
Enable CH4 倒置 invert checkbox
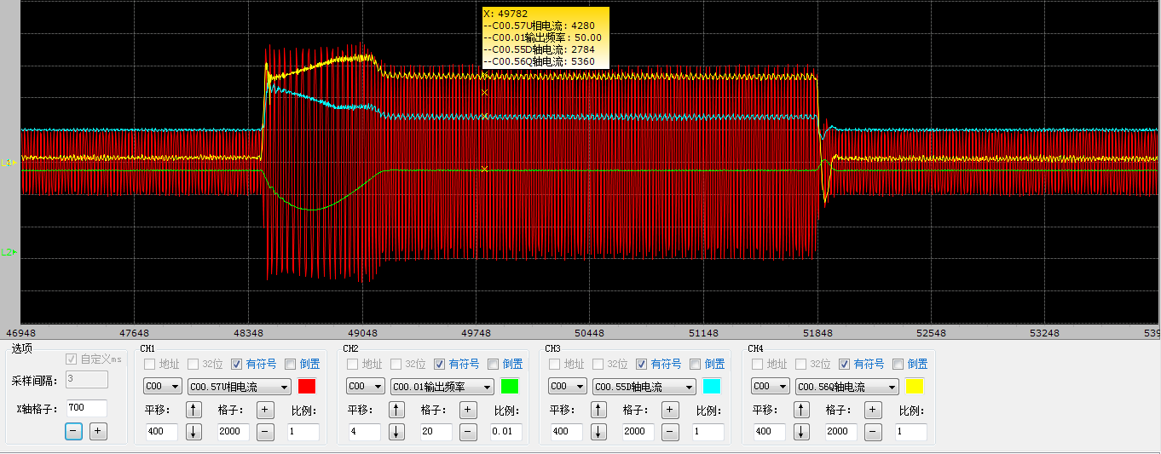898,364
